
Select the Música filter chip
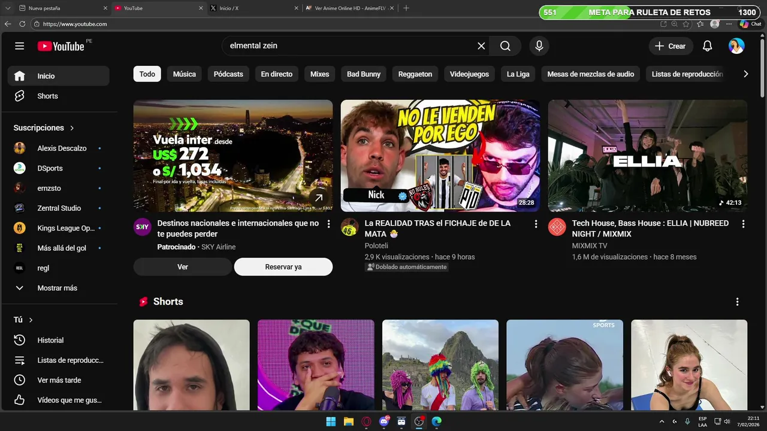185,74
